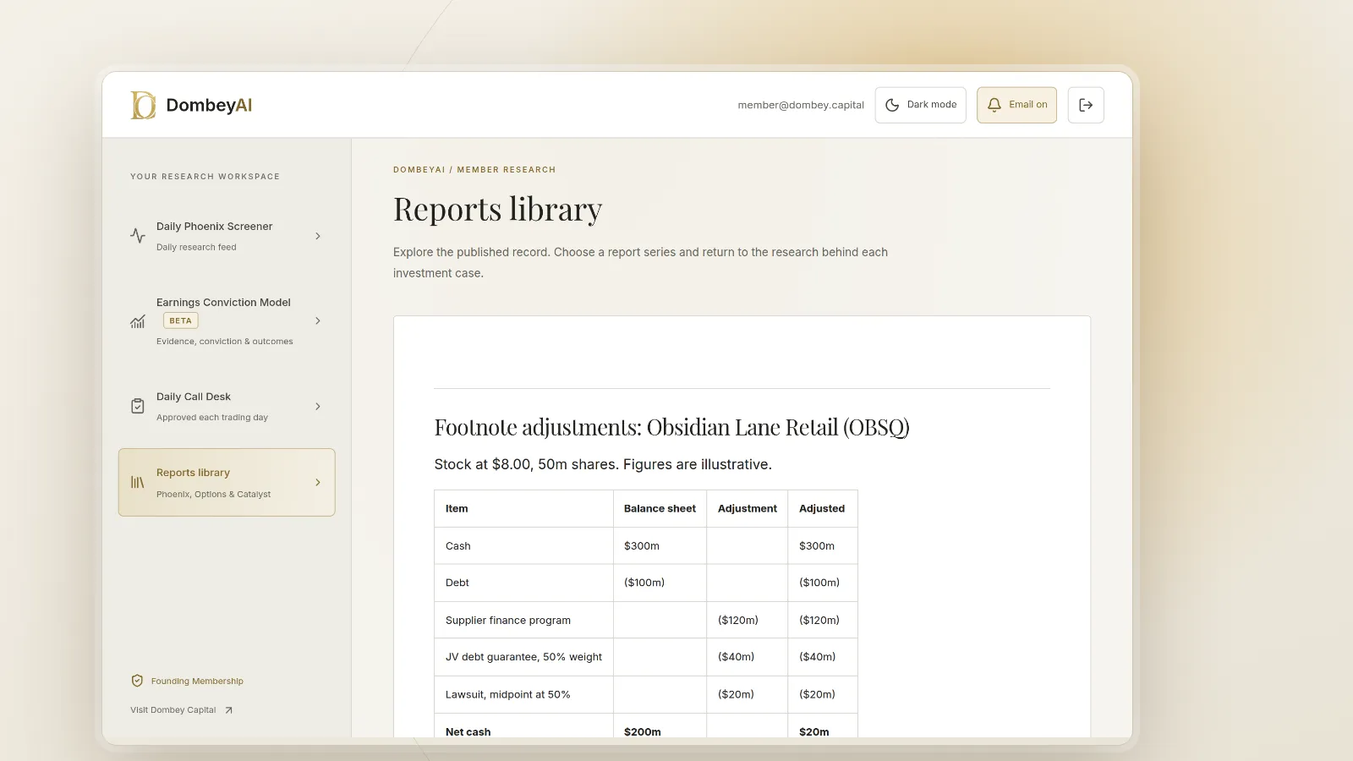Click the moon icon in Dark mode
1353x761 pixels.
tap(892, 105)
